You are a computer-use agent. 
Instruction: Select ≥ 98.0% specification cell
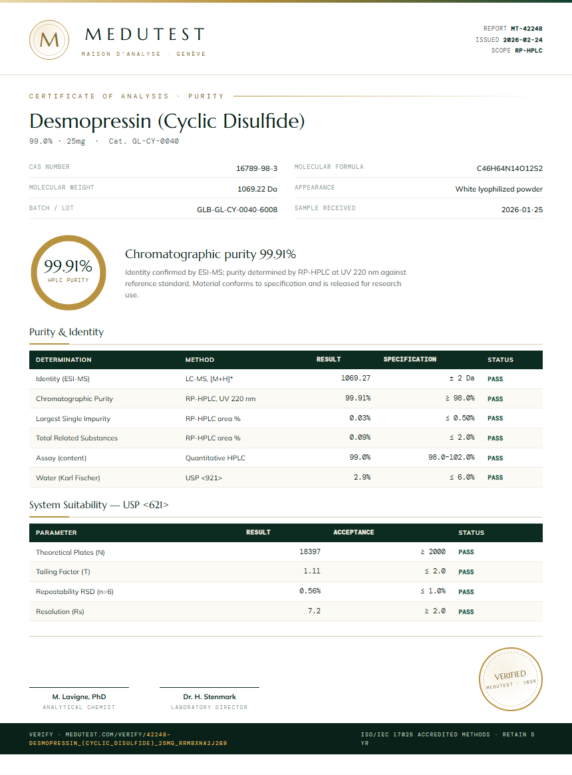click(460, 398)
